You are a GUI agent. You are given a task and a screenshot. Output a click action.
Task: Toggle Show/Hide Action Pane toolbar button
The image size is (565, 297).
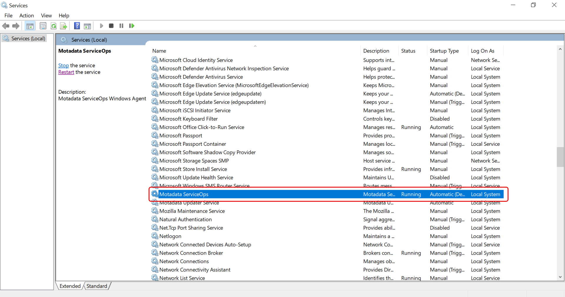click(87, 26)
